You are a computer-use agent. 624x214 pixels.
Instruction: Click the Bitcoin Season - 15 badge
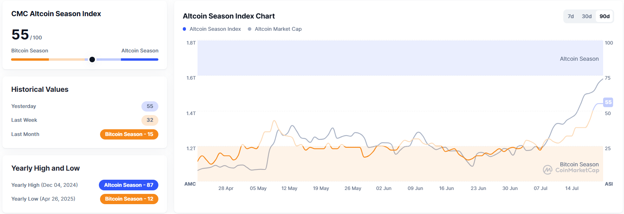coord(129,134)
